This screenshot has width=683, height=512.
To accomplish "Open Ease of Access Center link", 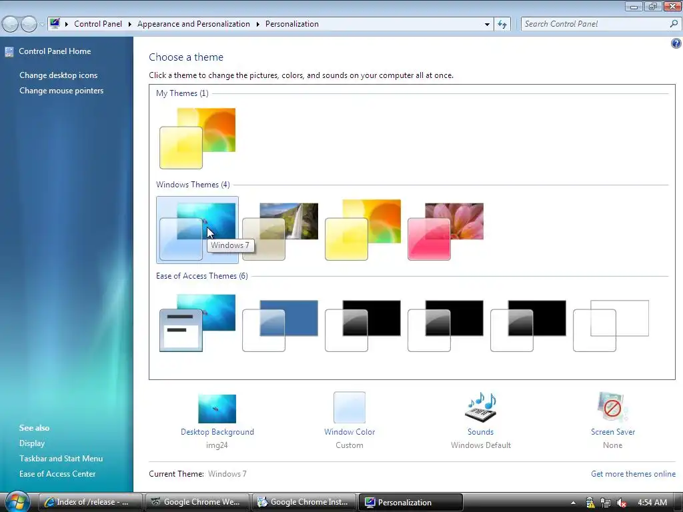I will point(57,474).
